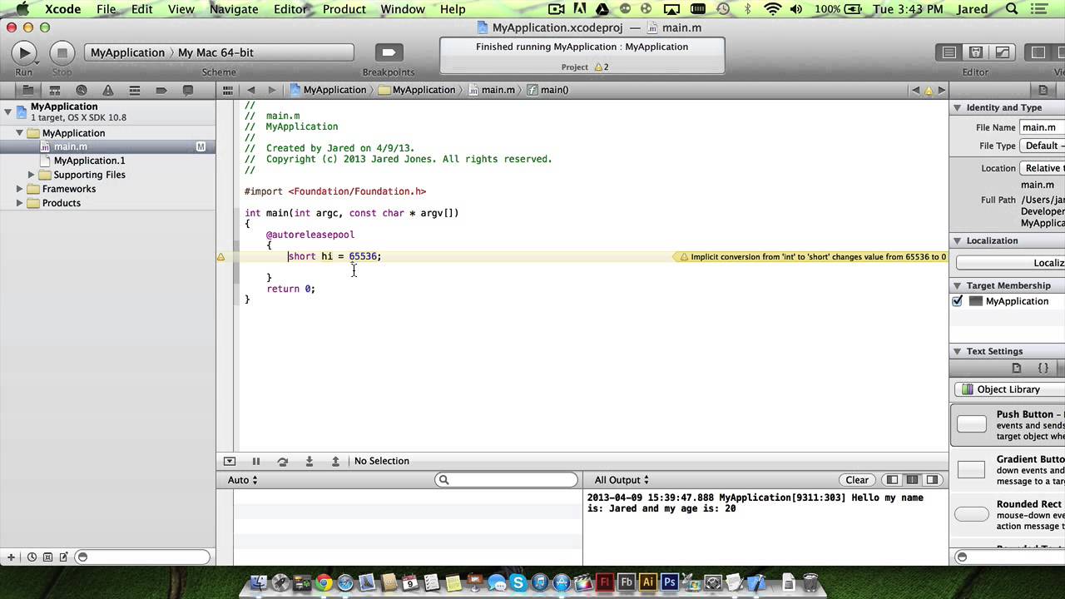
Task: Edit the File Name field main.m
Action: tap(1043, 127)
